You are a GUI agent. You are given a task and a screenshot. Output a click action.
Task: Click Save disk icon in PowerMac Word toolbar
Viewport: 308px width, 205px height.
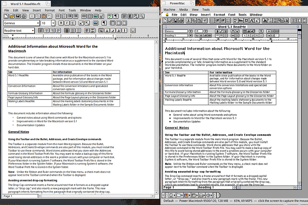pos(175,20)
